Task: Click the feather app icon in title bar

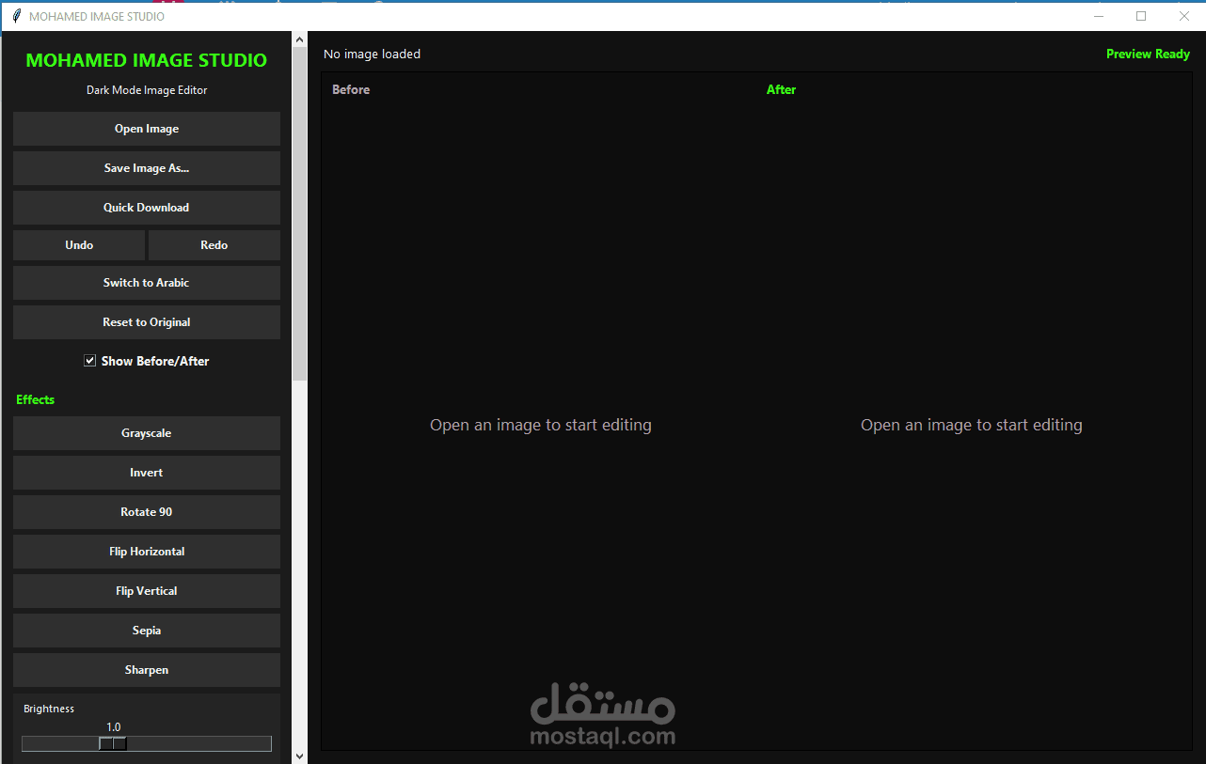Action: pos(16,16)
